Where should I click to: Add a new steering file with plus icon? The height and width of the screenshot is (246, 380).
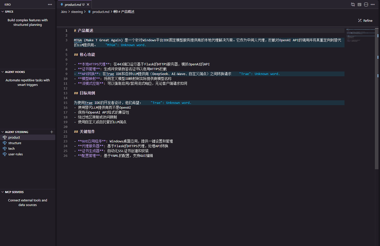click(51, 132)
